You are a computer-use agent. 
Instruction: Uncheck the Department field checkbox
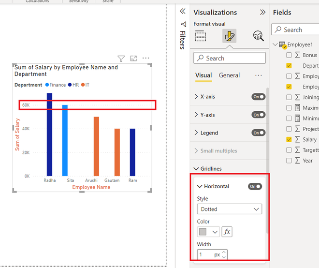(289, 66)
